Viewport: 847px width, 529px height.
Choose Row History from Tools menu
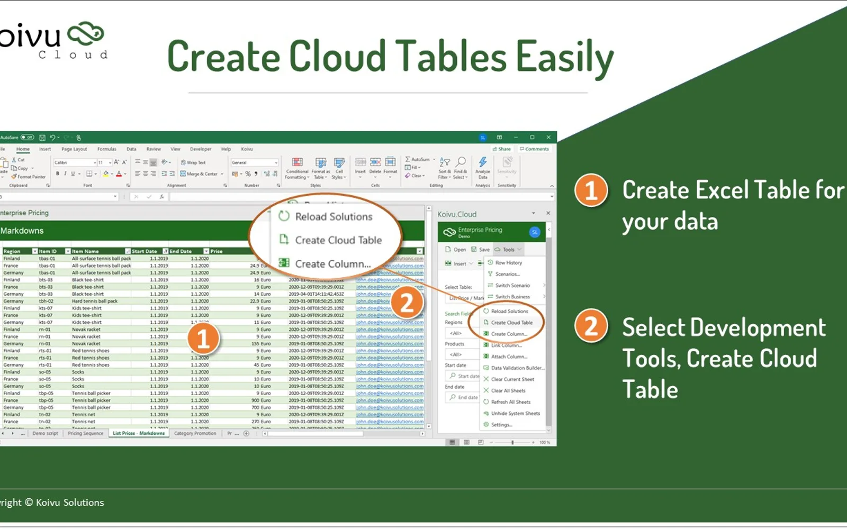(x=509, y=263)
